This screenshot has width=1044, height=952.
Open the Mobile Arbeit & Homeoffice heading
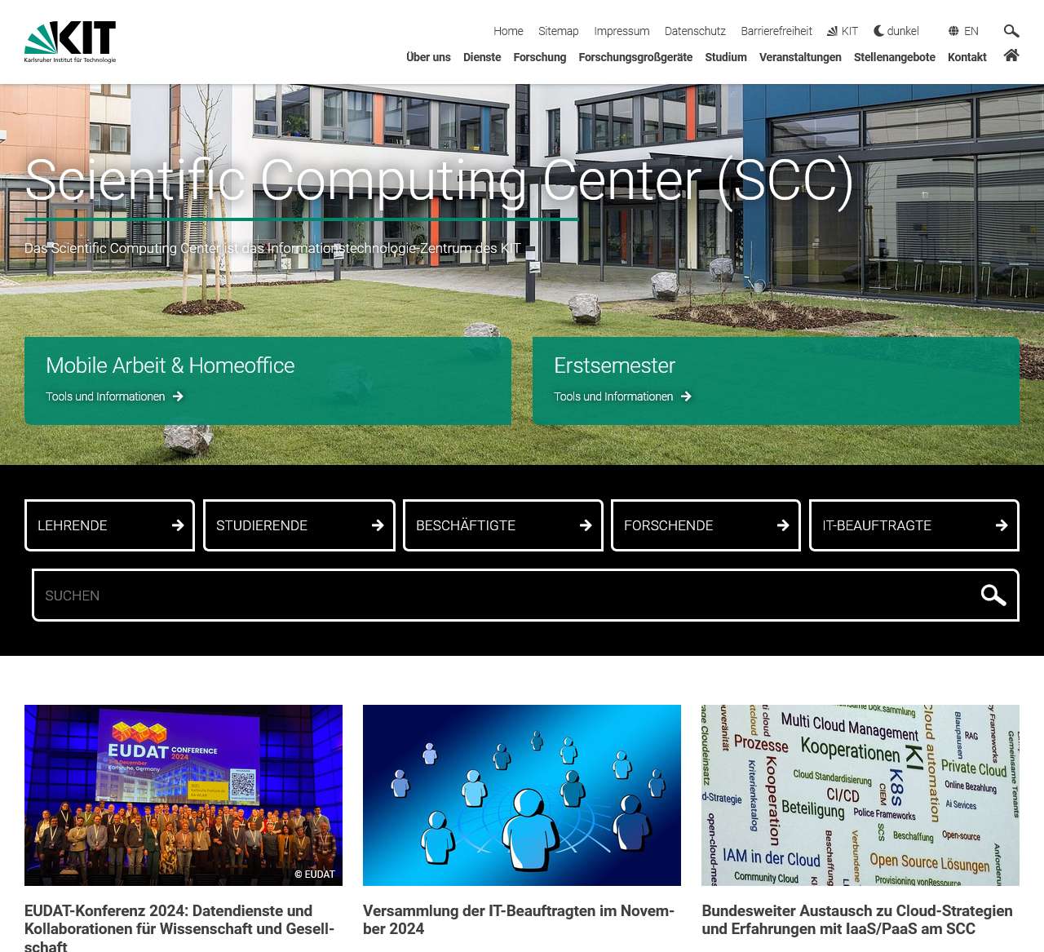pos(170,365)
